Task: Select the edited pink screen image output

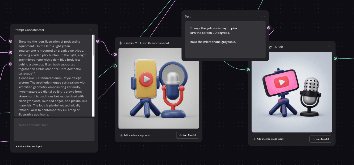Action: point(292,92)
